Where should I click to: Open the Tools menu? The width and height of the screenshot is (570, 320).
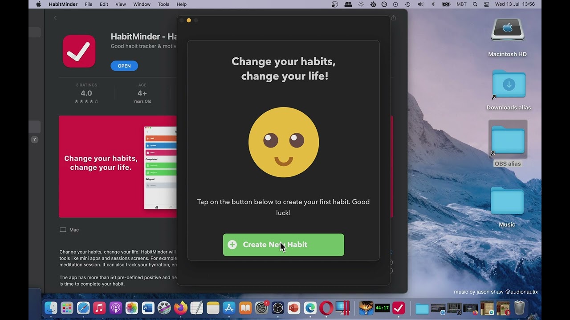tap(163, 4)
